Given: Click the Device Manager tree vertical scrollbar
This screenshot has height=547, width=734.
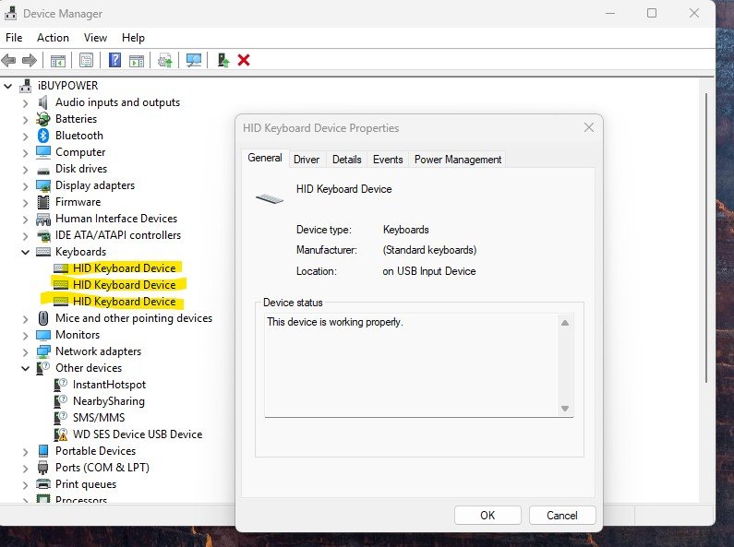Looking at the screenshot, I should point(707,238).
